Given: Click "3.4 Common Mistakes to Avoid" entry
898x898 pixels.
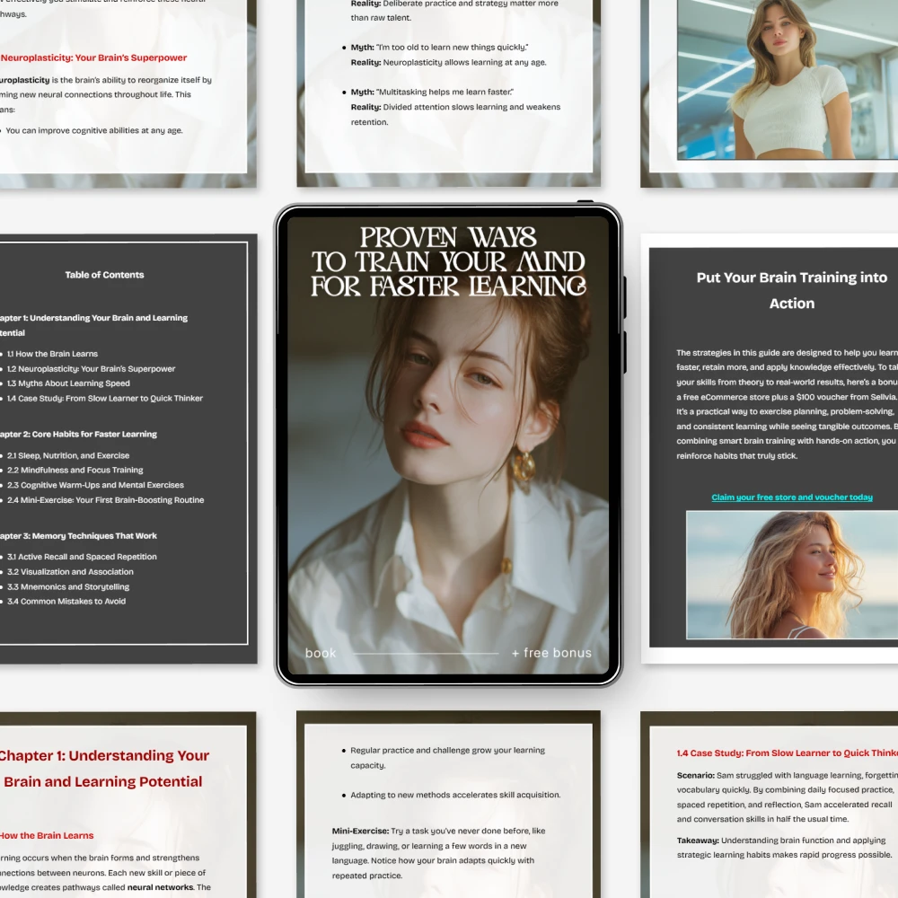Looking at the screenshot, I should coord(66,602).
